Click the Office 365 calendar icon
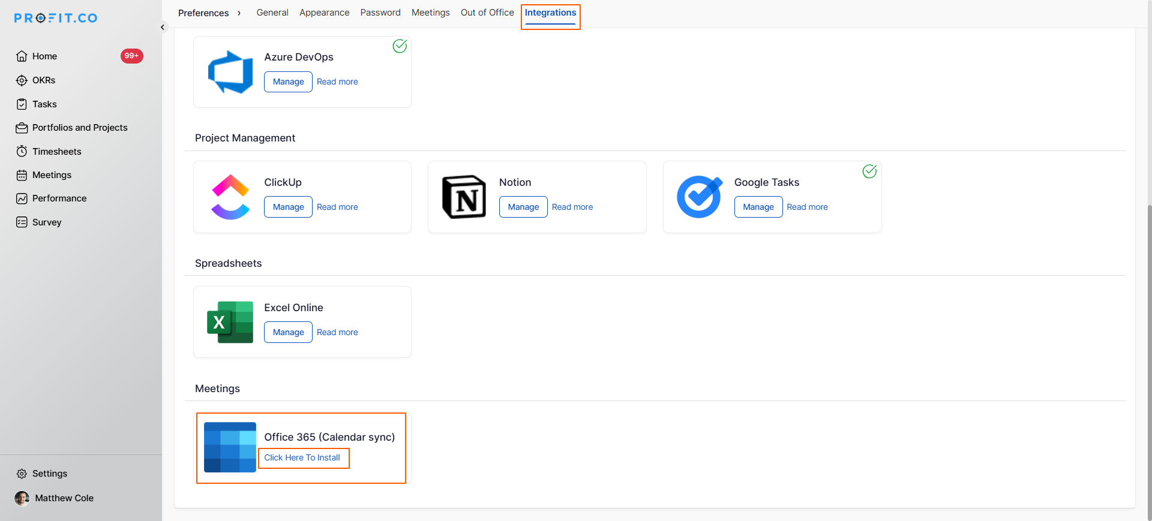Screen dimensions: 1152x521 click(x=230, y=447)
